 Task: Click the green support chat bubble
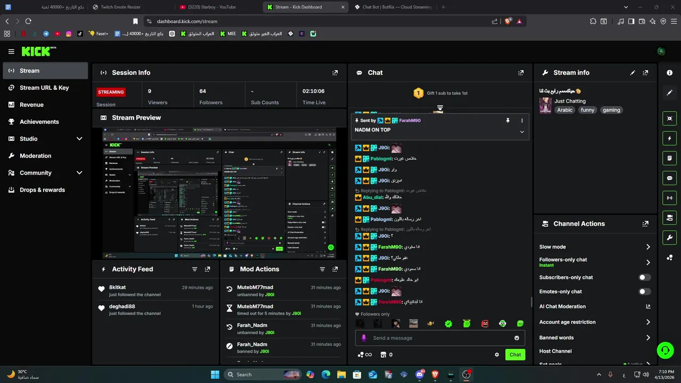point(665,350)
